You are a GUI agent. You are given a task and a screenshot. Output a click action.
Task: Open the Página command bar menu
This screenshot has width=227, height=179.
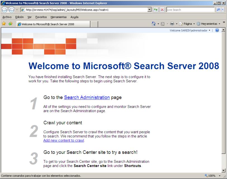(187, 24)
